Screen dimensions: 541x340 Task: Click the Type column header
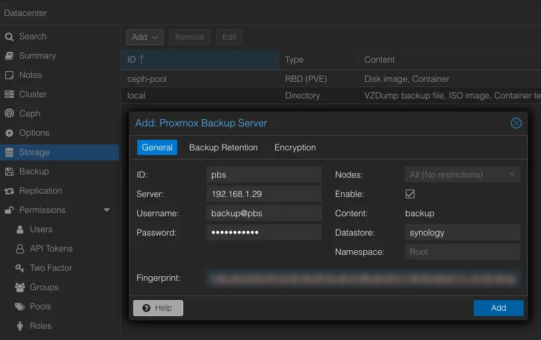[x=318, y=60]
